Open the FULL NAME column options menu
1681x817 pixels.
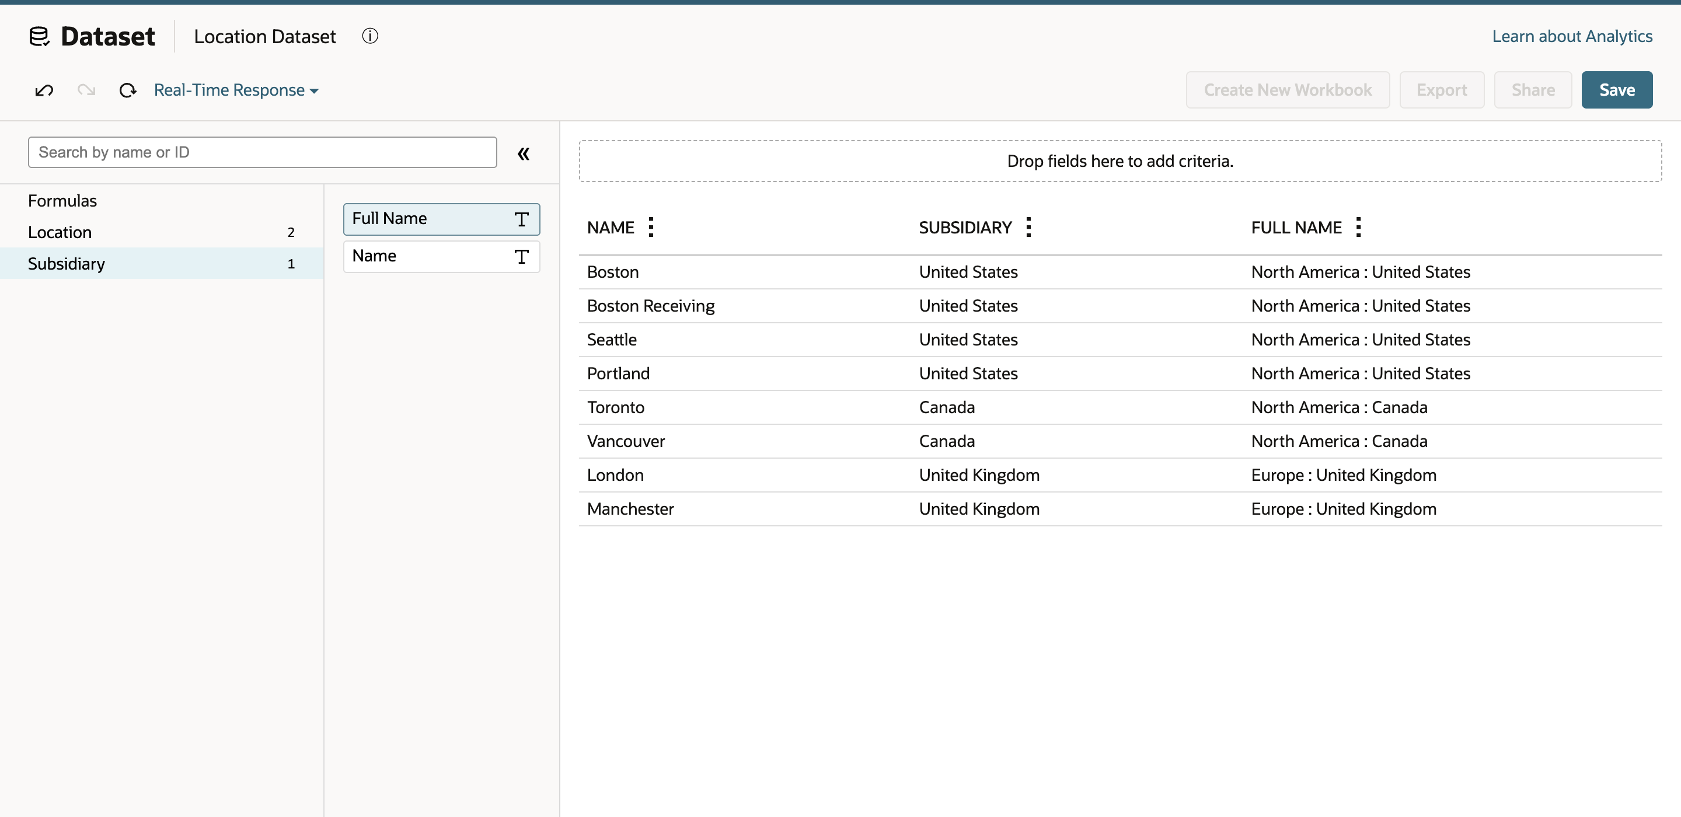[1358, 227]
